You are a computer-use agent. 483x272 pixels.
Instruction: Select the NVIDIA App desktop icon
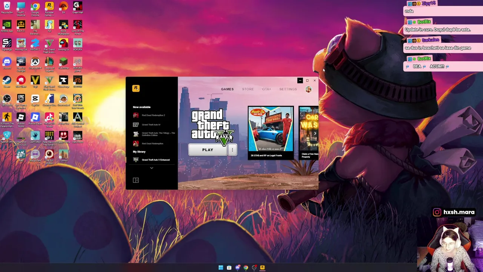[7, 26]
